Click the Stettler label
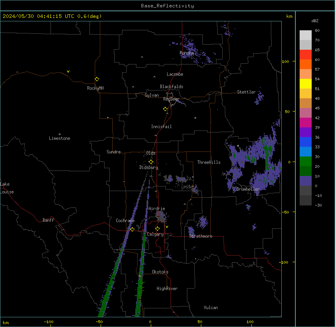This screenshot has height=327, width=335. 246,92
